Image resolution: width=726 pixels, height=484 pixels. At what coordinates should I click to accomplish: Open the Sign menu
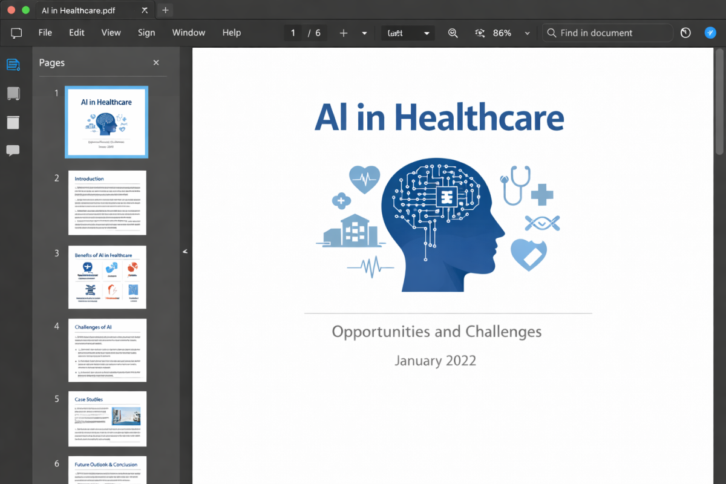[146, 33]
